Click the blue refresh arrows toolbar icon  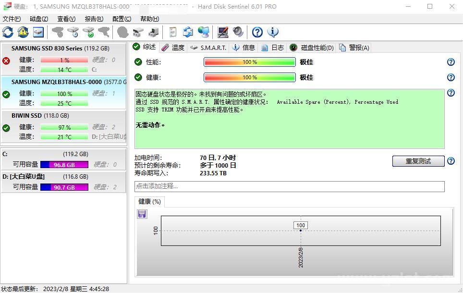point(8,32)
